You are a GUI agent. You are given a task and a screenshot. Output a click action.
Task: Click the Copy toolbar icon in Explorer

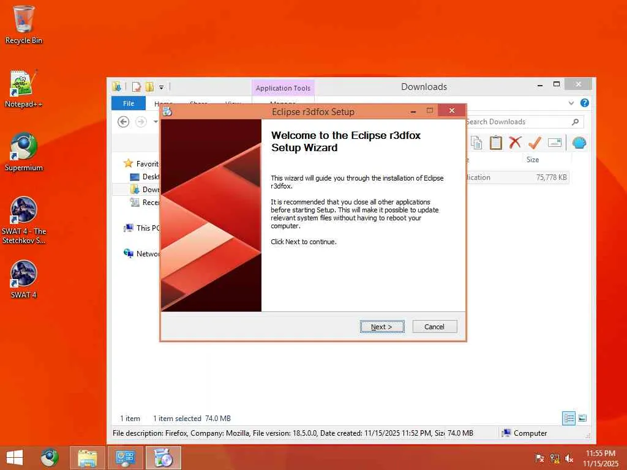[x=476, y=143]
